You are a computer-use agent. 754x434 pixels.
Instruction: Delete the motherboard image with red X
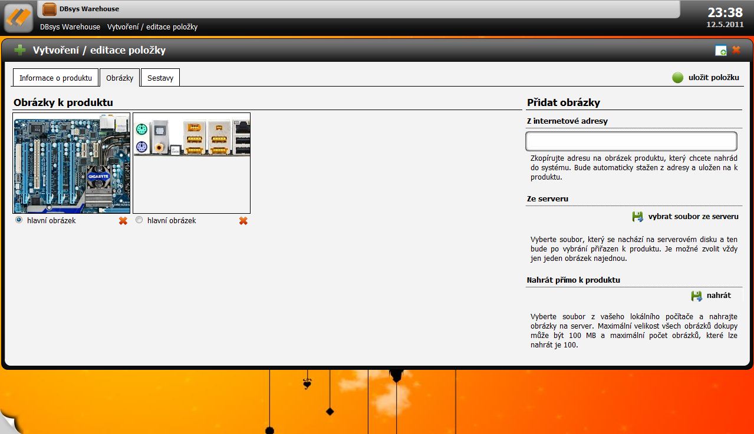[123, 221]
